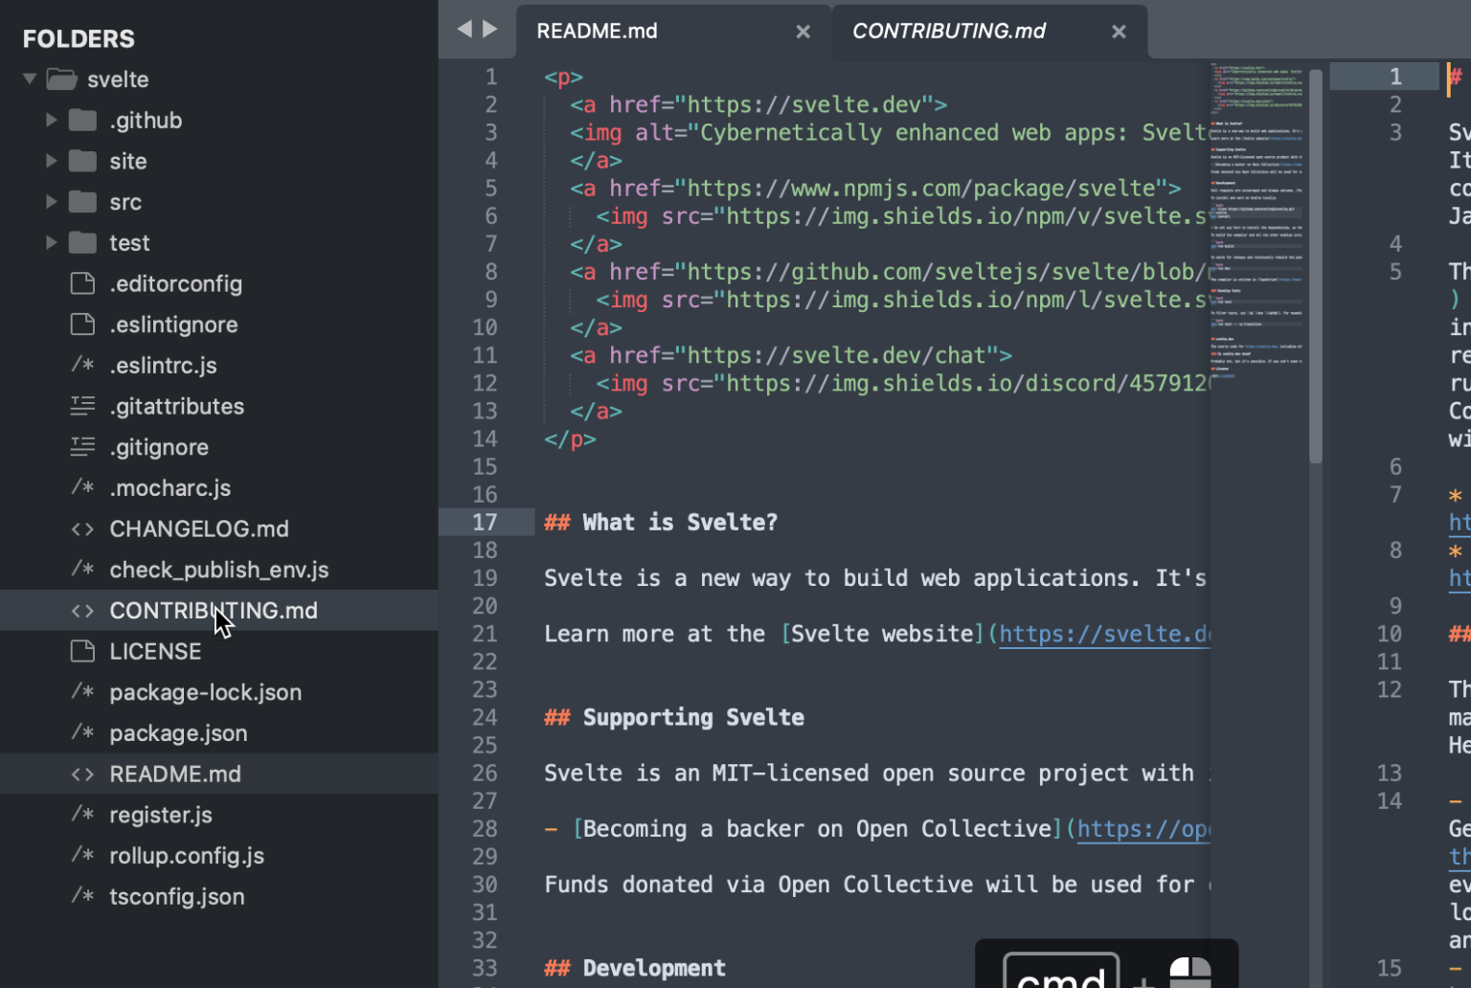Image resolution: width=1471 pixels, height=988 pixels.
Task: Open package.json from the sidebar
Action: (178, 732)
